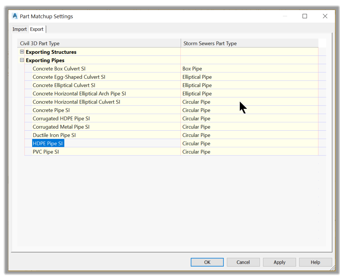Change Circular Pipe mapping for Corrugated HDPE Pipe

tap(249, 118)
